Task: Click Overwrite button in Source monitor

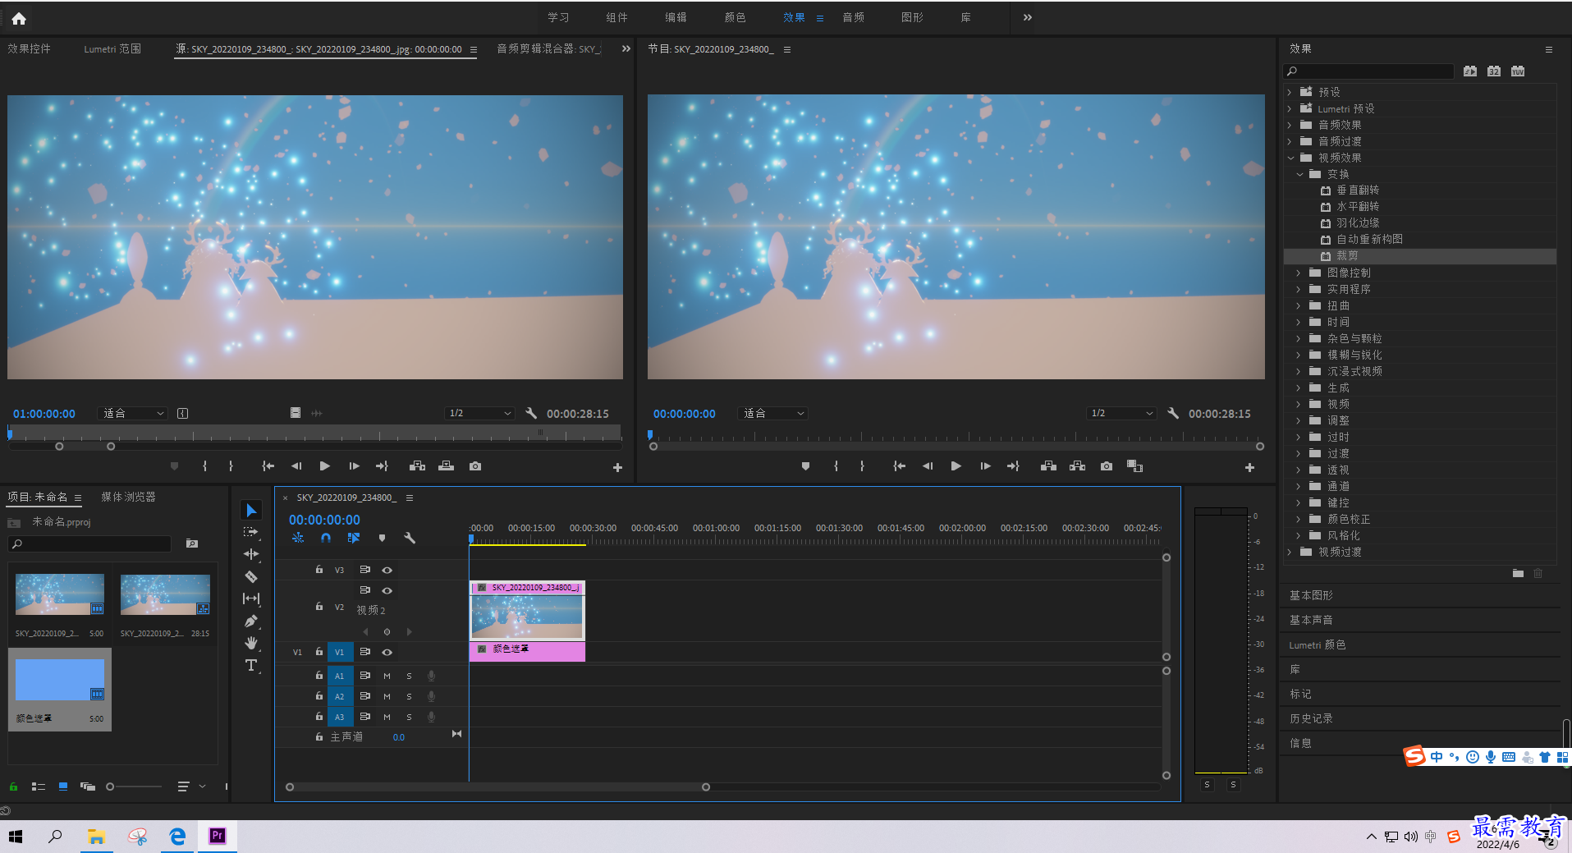Action: click(x=446, y=466)
